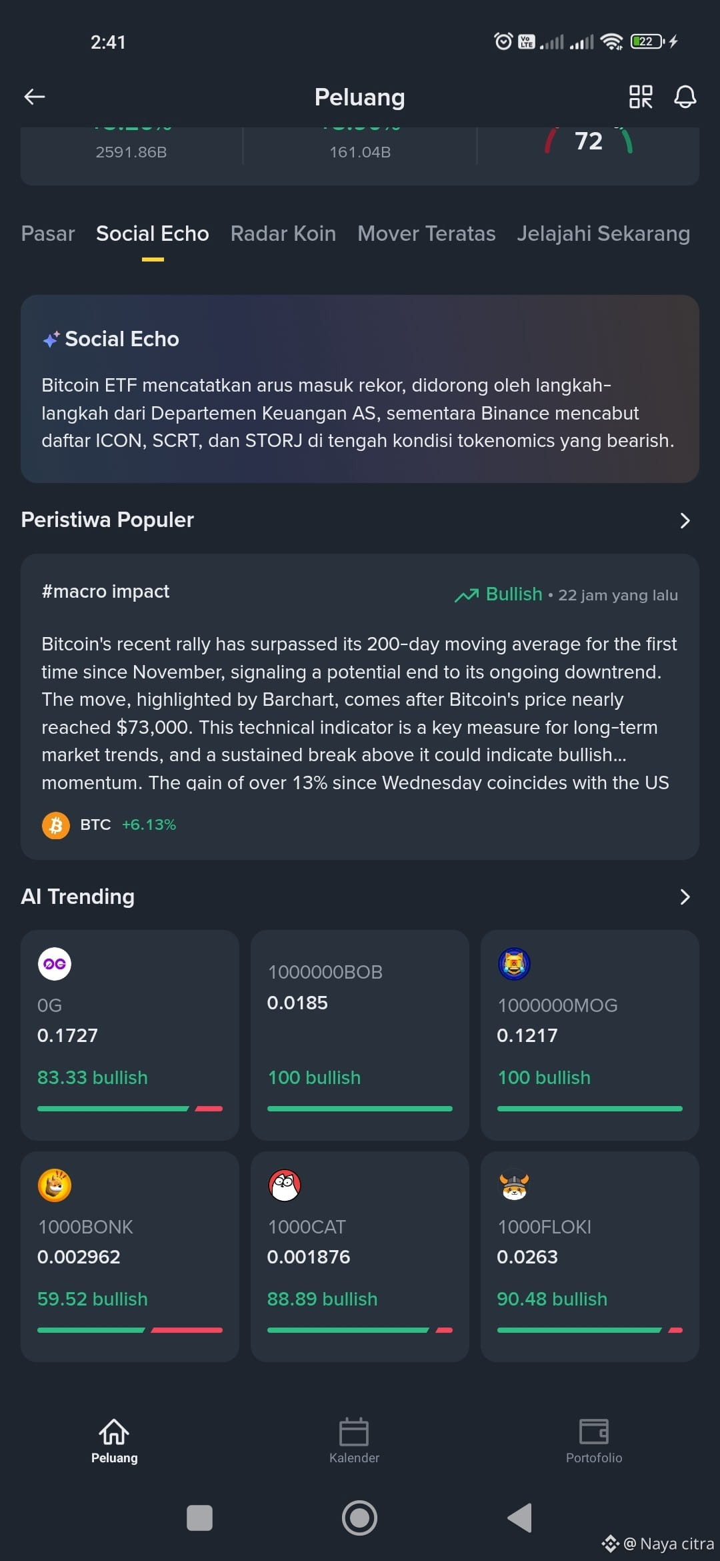The height and width of the screenshot is (1561, 720).
Task: Tap the Android home navigation button
Action: [359, 1518]
